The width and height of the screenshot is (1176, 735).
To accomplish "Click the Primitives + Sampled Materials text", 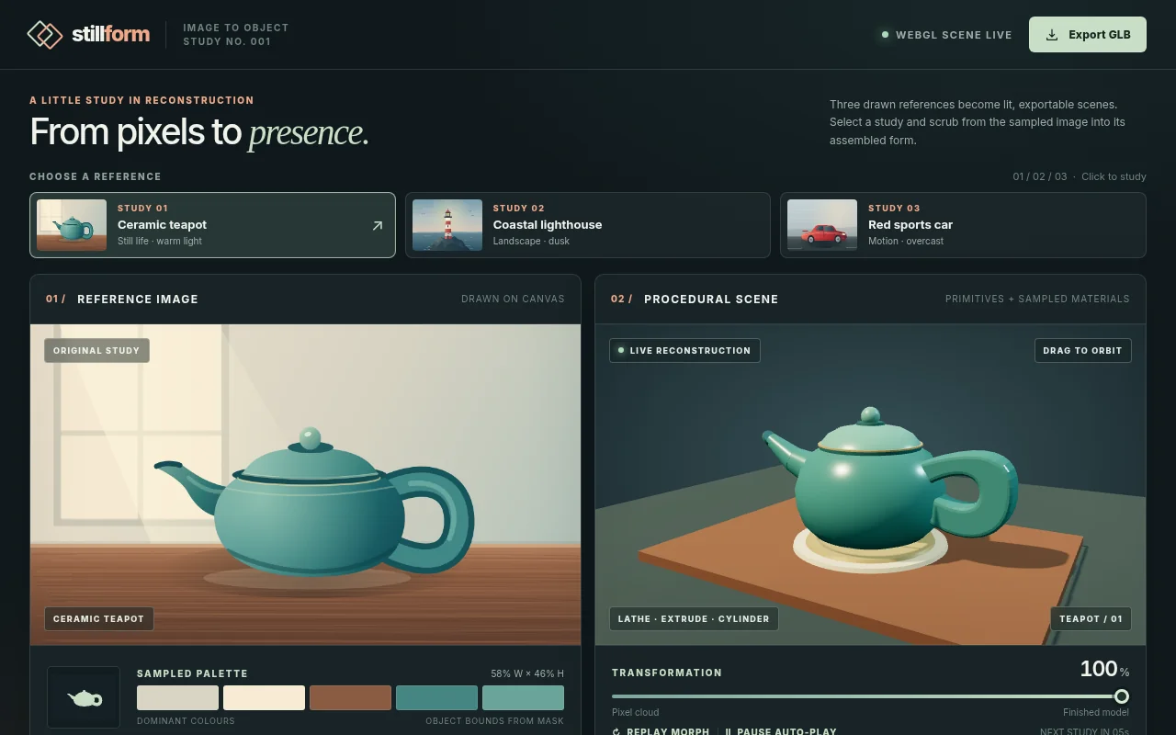I will pyautogui.click(x=1037, y=299).
